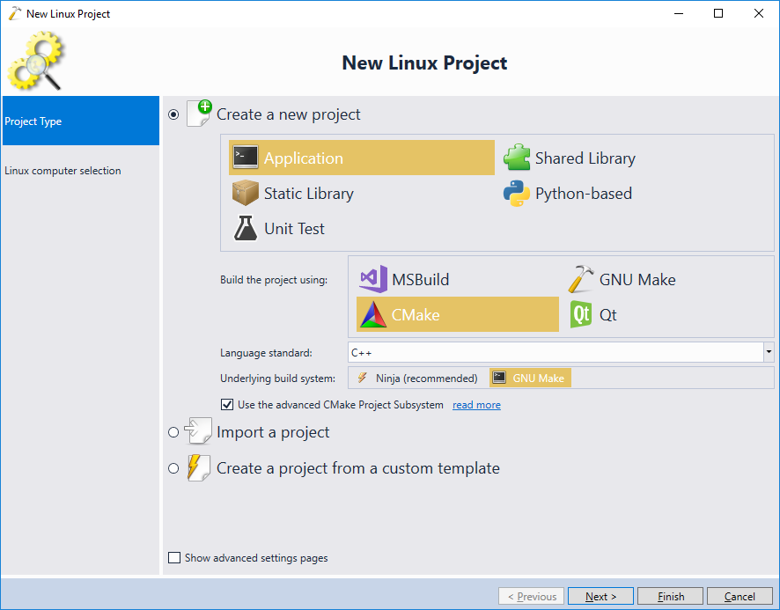Click the Unit Test flask icon
Image resolution: width=780 pixels, height=610 pixels.
[246, 228]
